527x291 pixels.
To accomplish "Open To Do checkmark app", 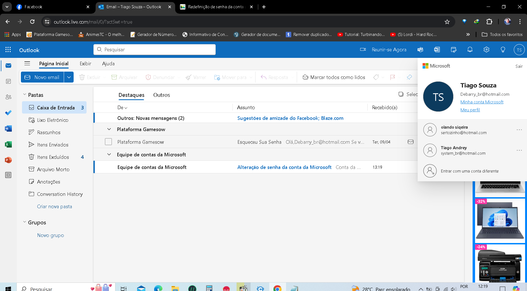I will [8, 113].
